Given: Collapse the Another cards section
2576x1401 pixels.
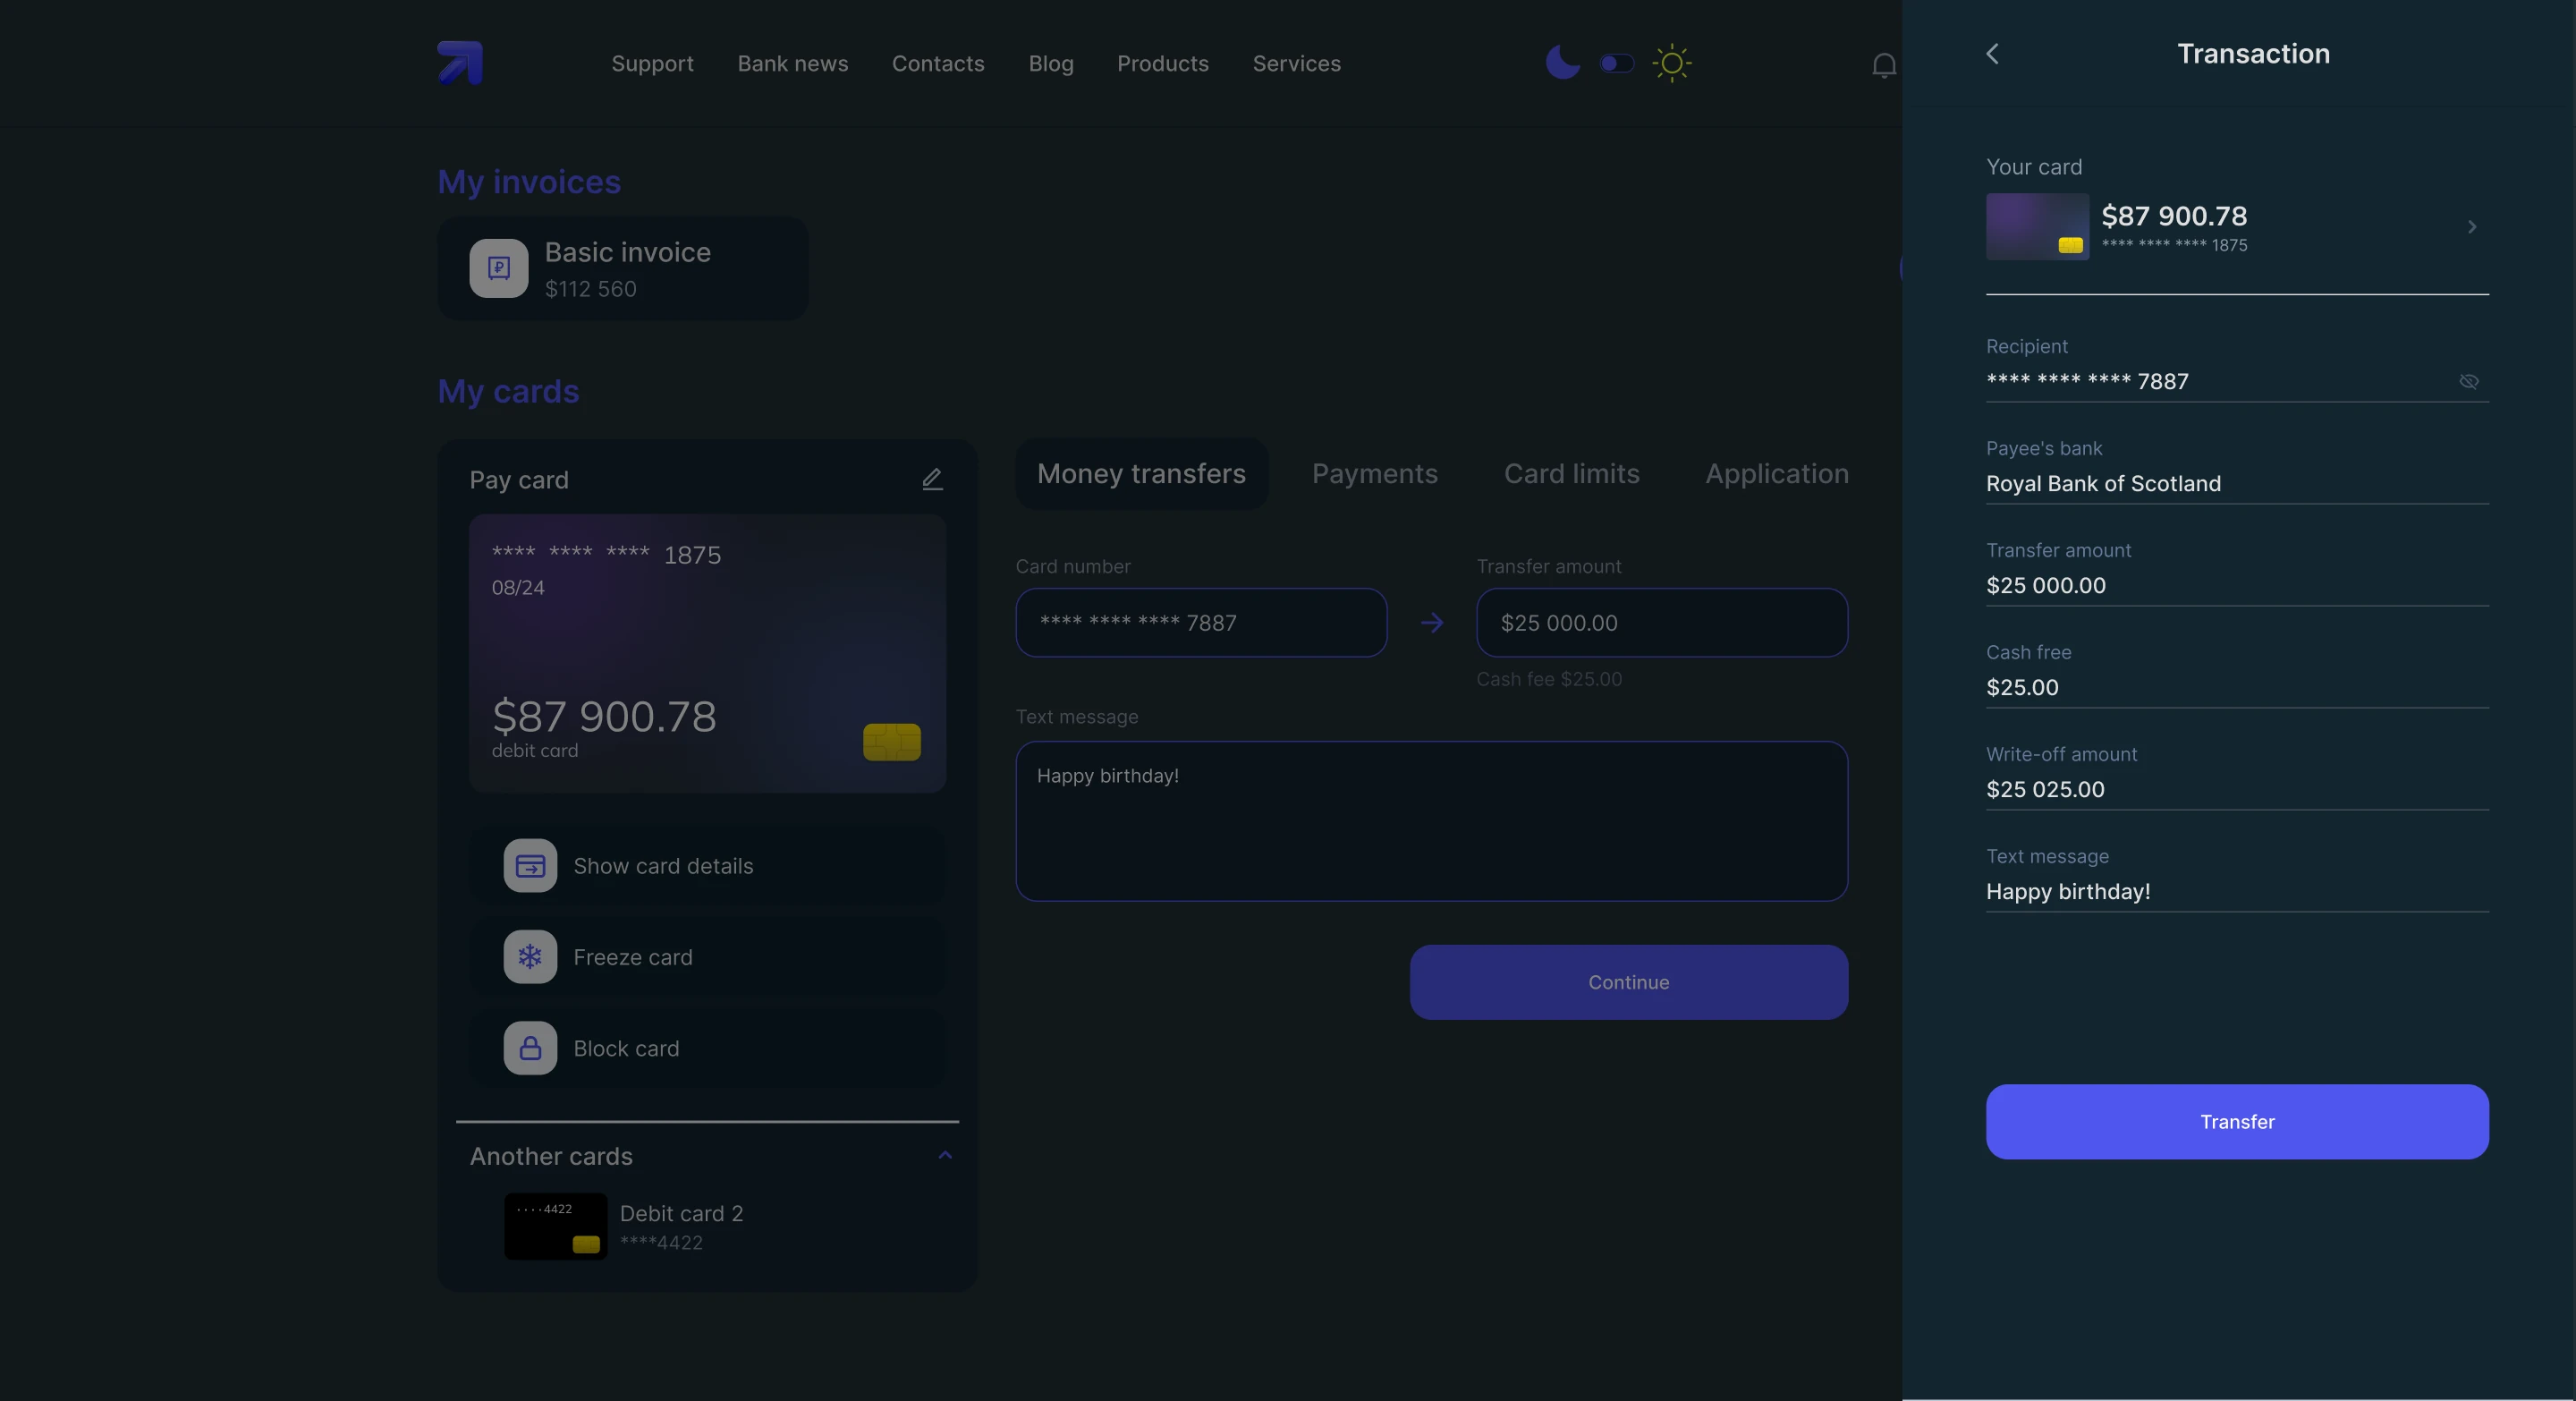Looking at the screenshot, I should (945, 1155).
